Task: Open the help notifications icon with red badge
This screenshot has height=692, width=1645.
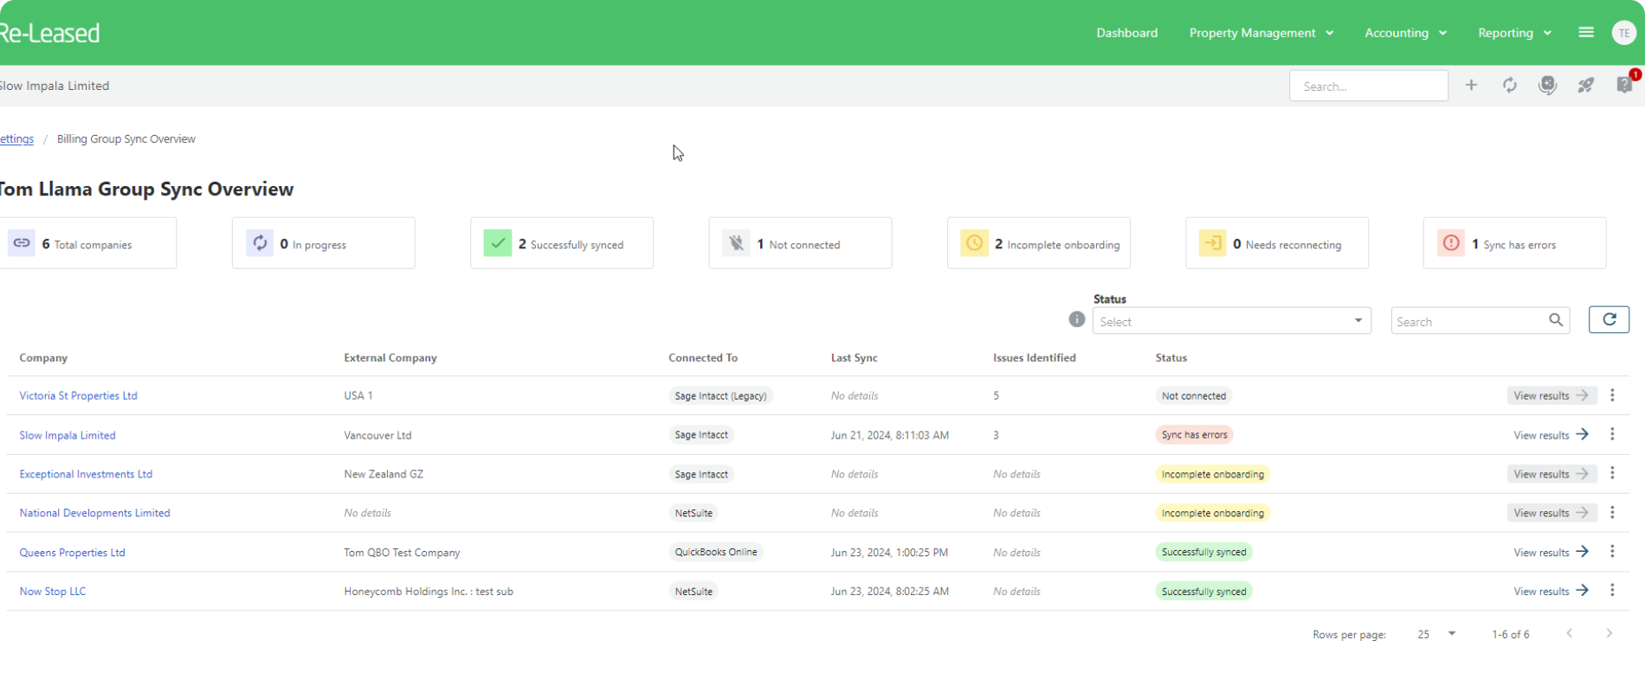Action: point(1624,85)
